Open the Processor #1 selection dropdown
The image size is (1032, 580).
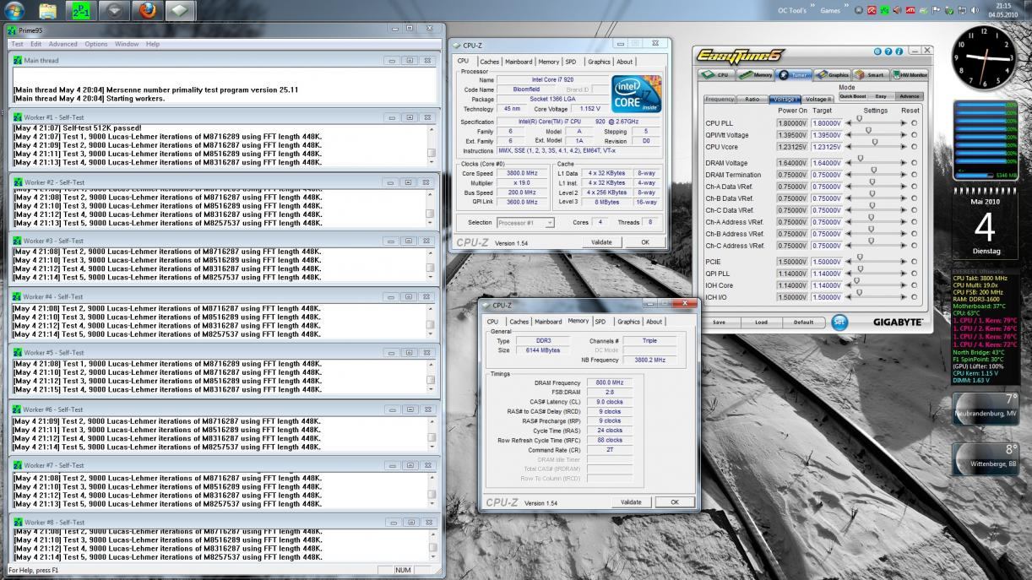click(x=525, y=223)
